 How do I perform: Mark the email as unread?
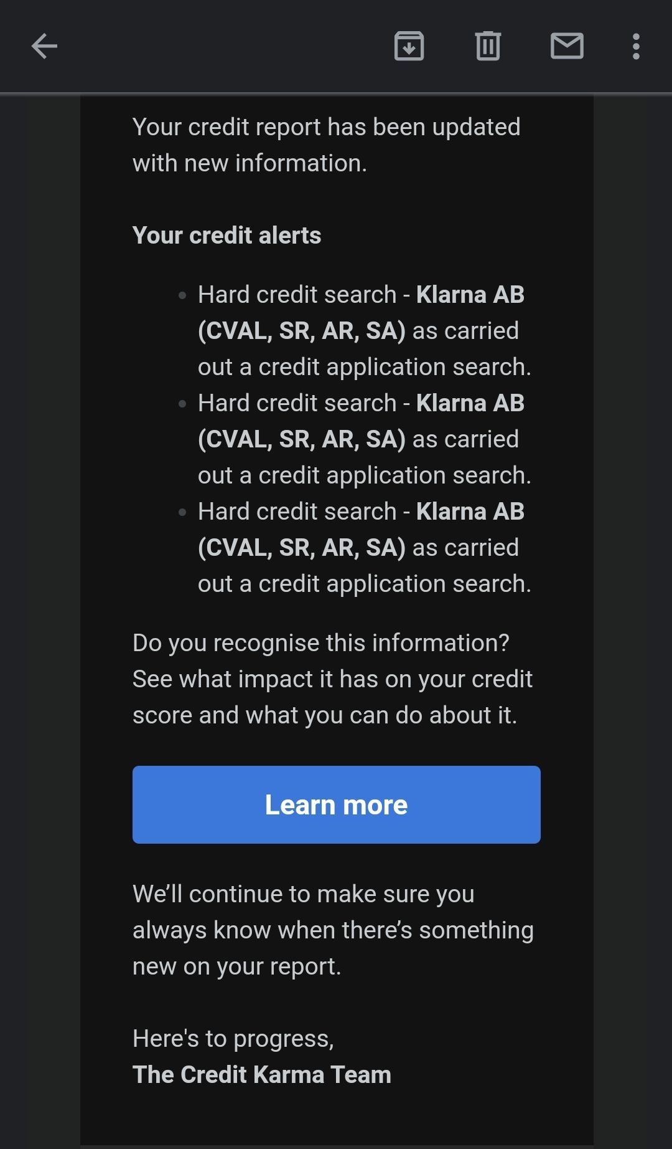567,46
